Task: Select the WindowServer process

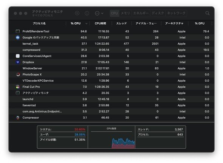Action: coord(32,68)
